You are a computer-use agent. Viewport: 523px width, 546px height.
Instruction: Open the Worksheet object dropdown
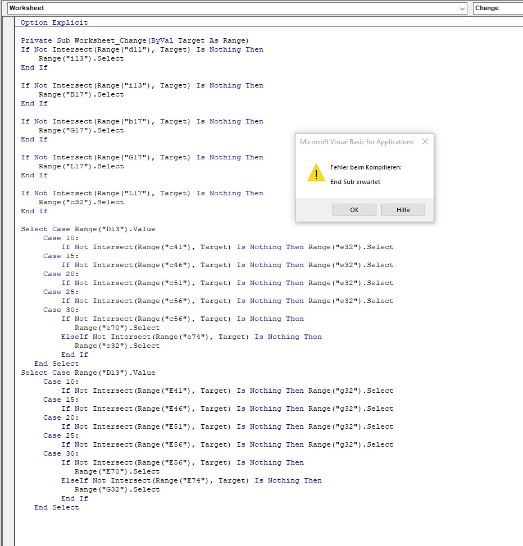pyautogui.click(x=237, y=8)
